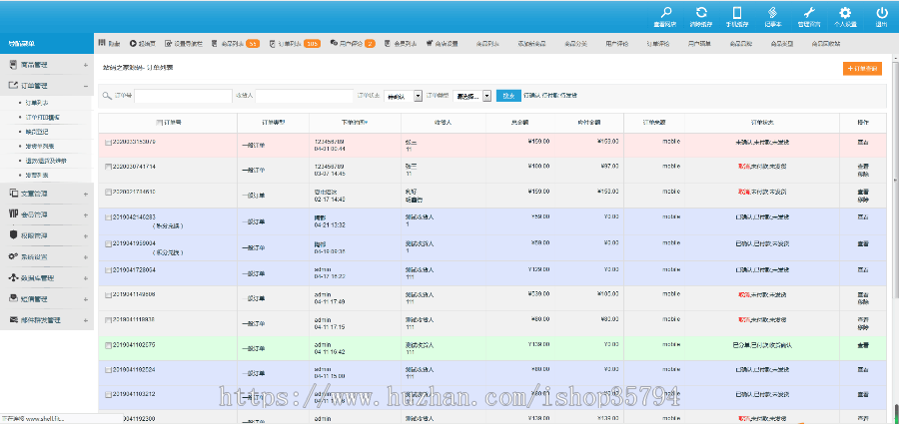Image resolution: width=899 pixels, height=424 pixels.
Task: Select 退款退货及维修 in the sidebar submenu
Action: click(x=45, y=161)
